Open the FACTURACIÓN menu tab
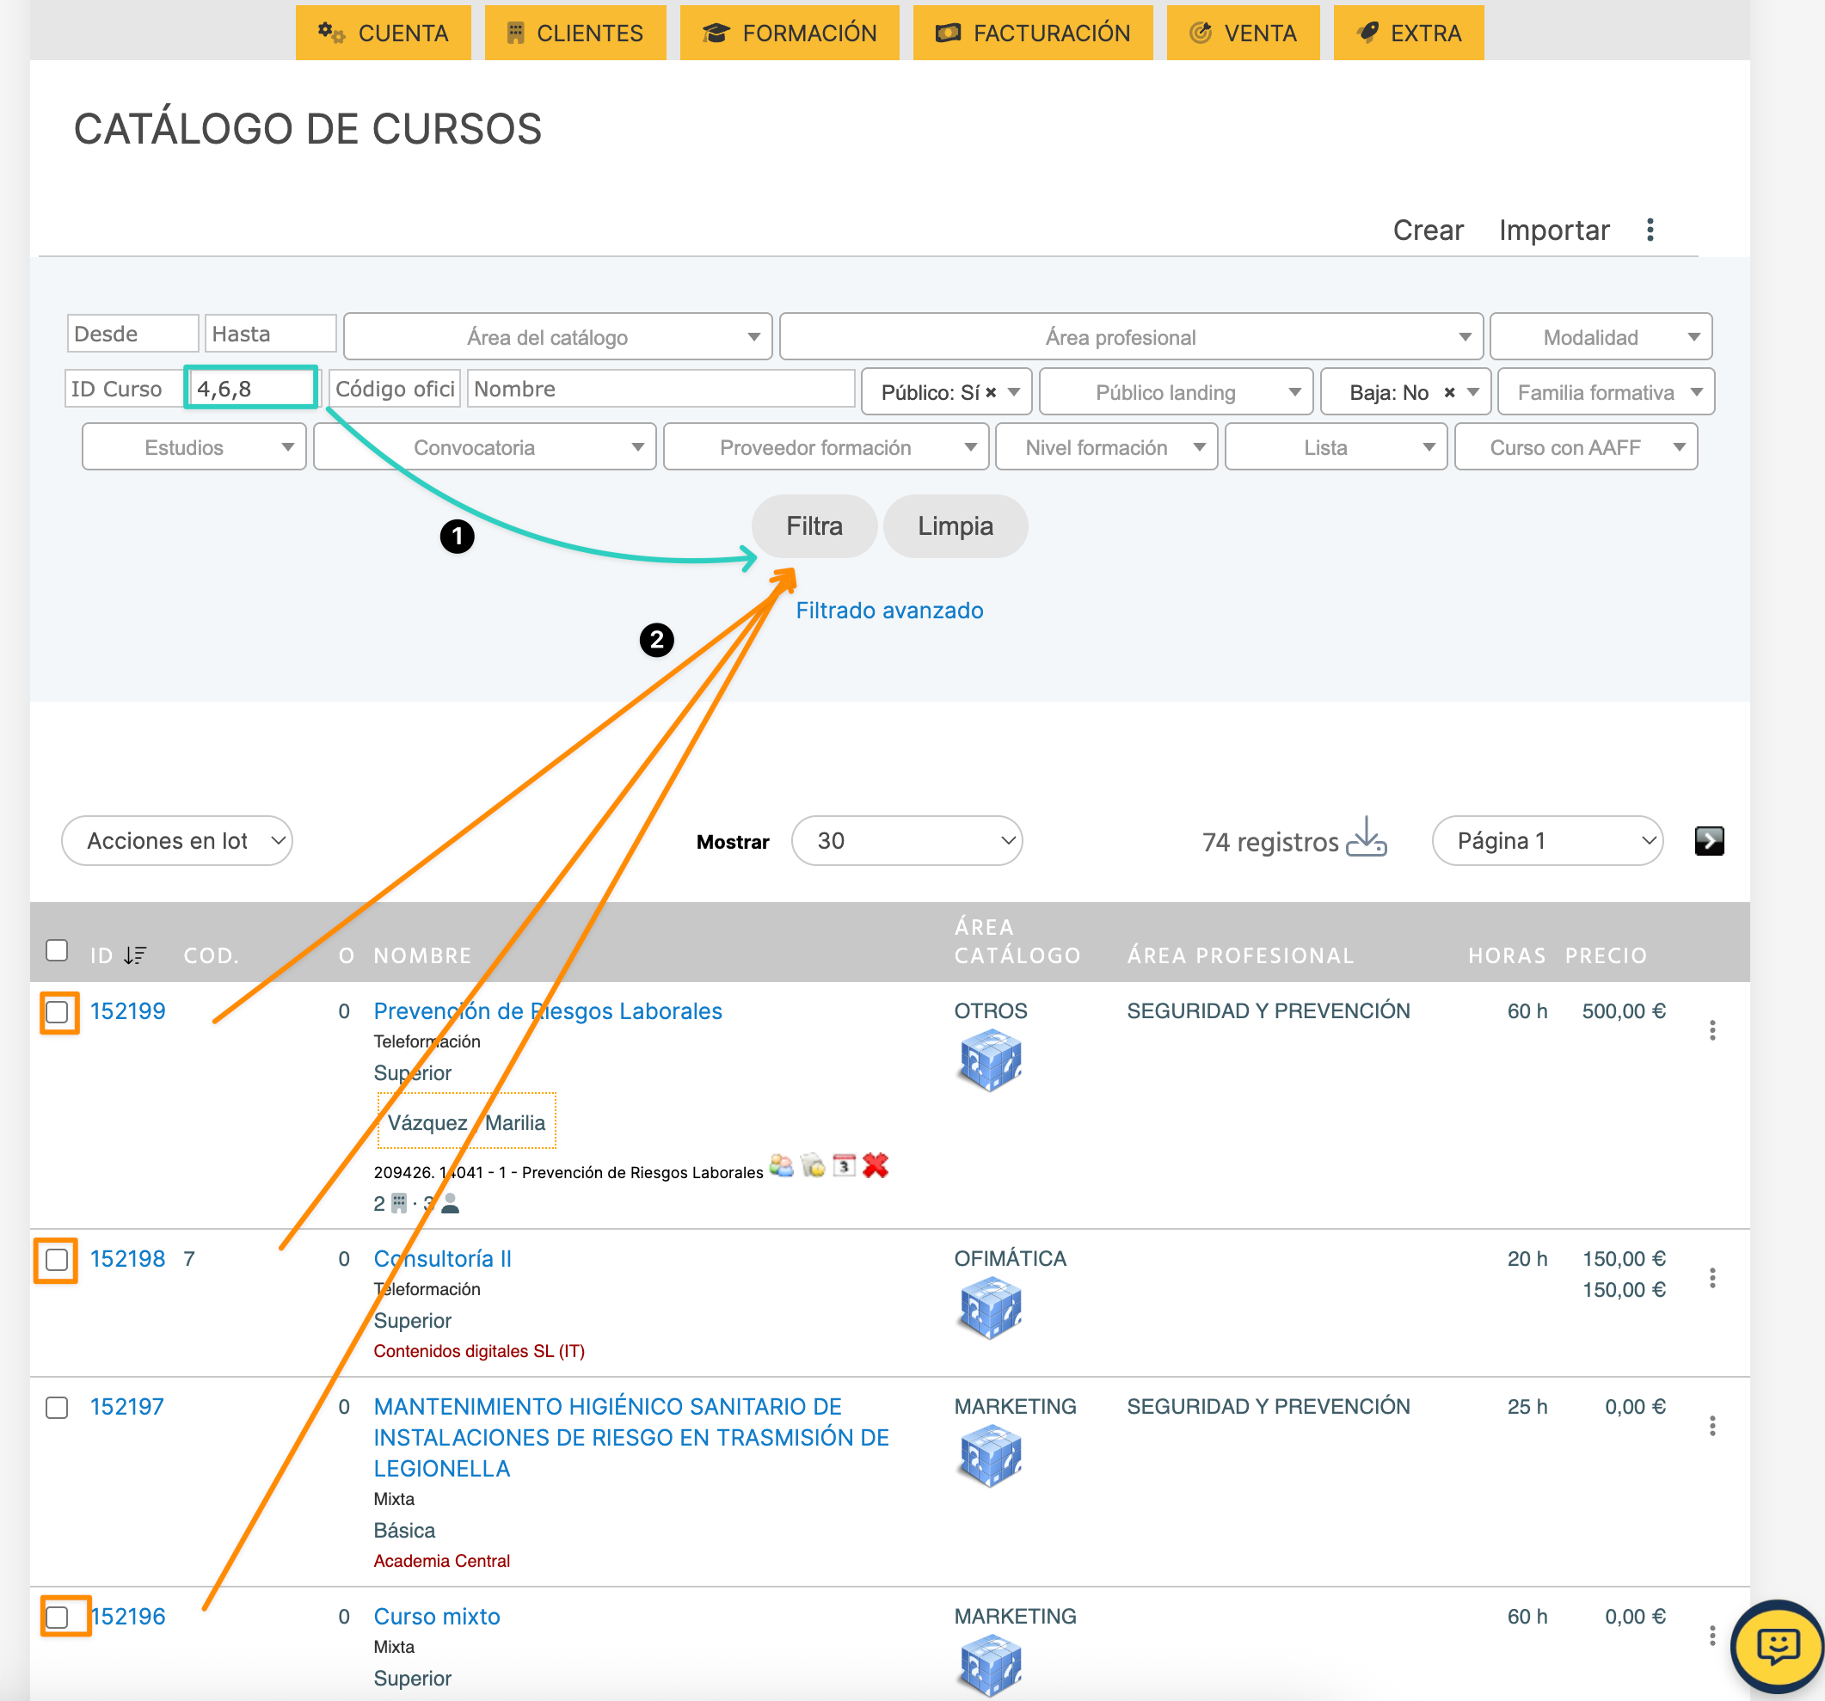 pyautogui.click(x=1032, y=33)
